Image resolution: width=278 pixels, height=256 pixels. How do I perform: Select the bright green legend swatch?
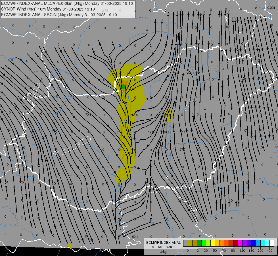tap(204, 243)
